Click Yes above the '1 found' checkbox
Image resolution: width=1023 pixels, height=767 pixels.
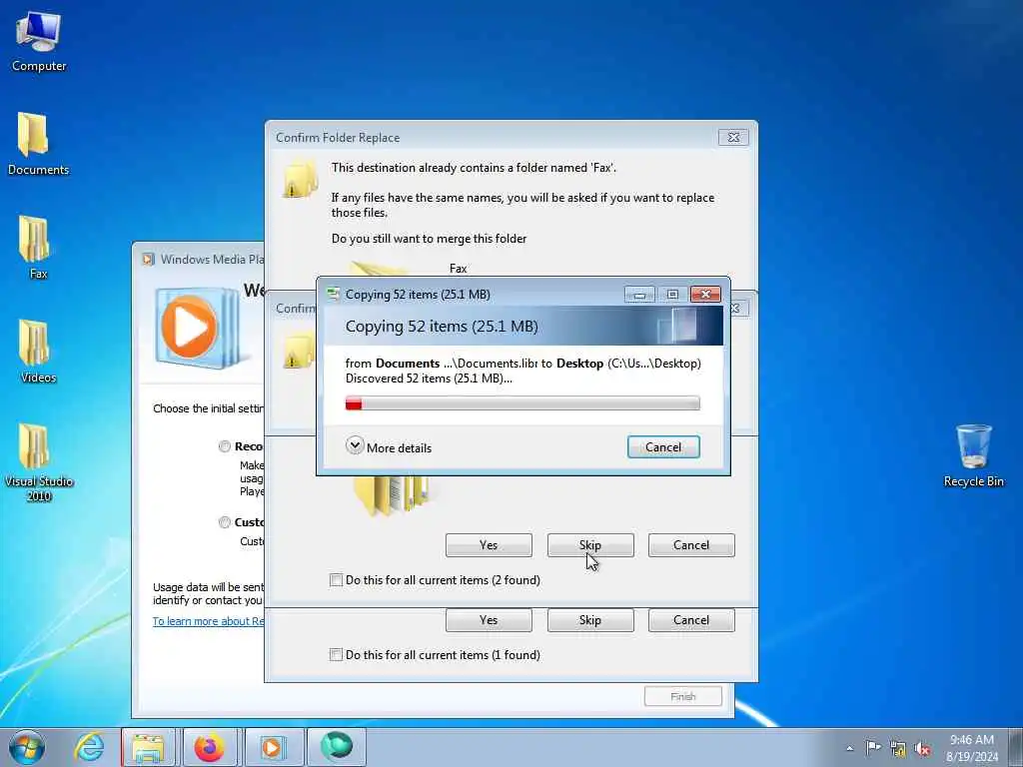tap(489, 619)
